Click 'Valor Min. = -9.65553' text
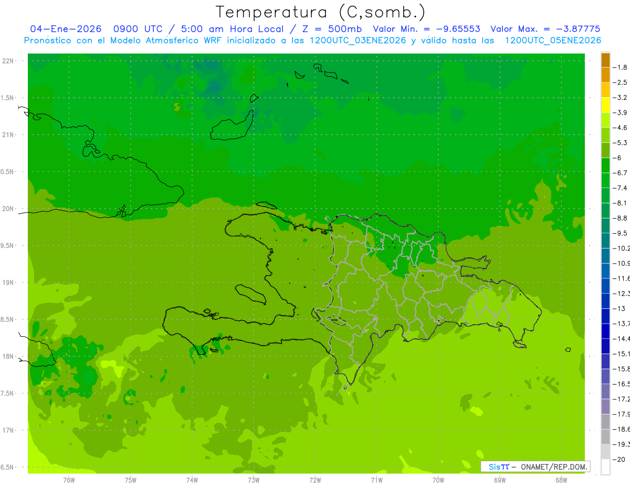Viewport: 630px width, 487px height. pyautogui.click(x=426, y=29)
